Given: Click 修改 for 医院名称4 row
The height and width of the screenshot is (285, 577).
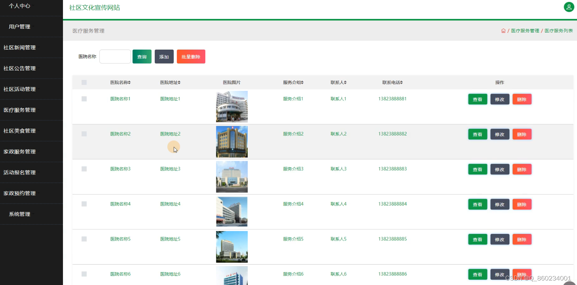Looking at the screenshot, I should click(500, 204).
